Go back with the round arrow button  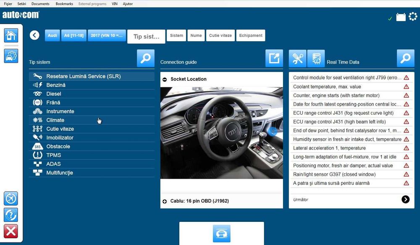[34, 35]
